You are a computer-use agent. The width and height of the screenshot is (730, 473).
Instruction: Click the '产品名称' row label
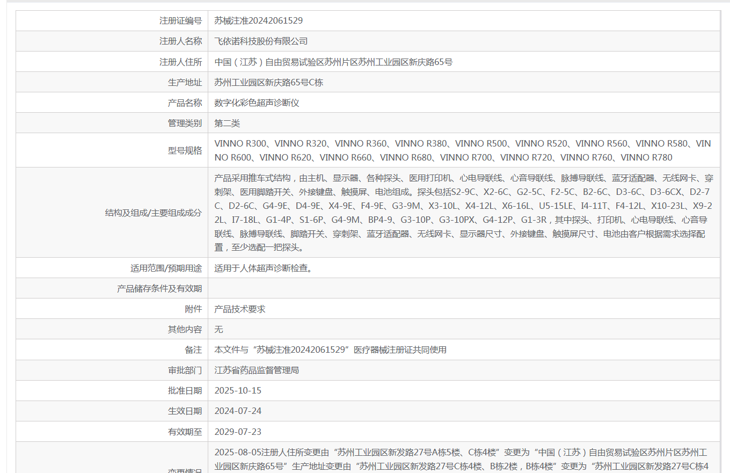(185, 103)
